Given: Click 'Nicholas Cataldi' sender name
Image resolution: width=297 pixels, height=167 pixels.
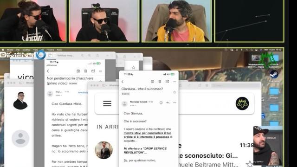Looking at the screenshot, I should 138,102.
